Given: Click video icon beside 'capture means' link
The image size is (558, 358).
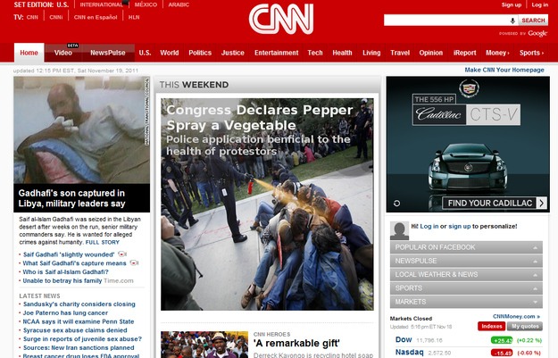Looking at the screenshot, I should click(x=134, y=263).
